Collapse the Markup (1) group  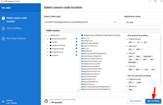click(127, 86)
